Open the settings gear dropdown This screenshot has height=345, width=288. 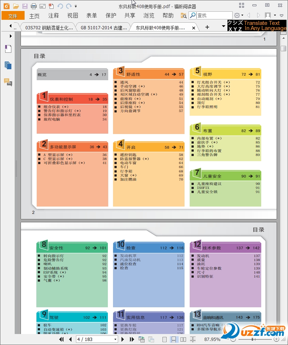coord(238,15)
